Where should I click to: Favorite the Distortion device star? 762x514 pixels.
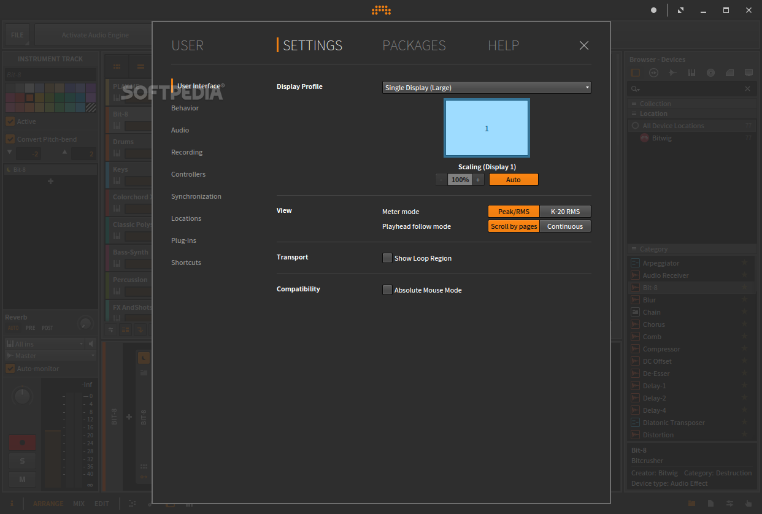click(744, 435)
